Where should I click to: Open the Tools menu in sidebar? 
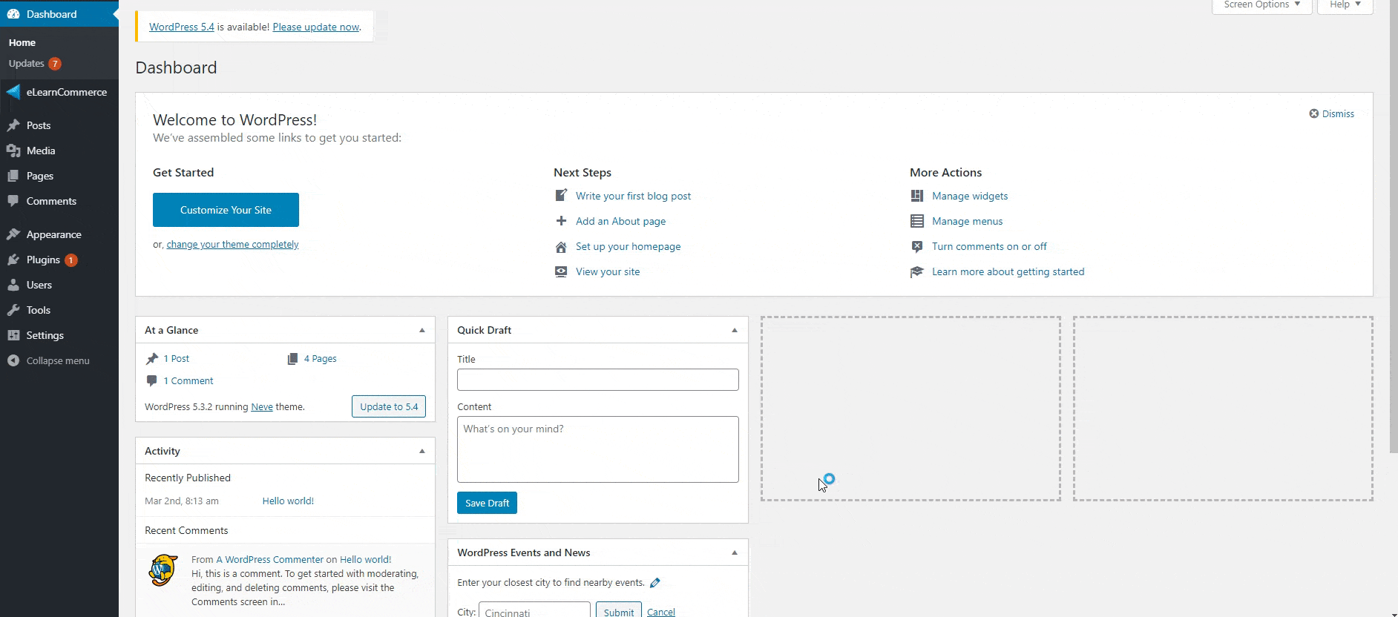pyautogui.click(x=39, y=310)
